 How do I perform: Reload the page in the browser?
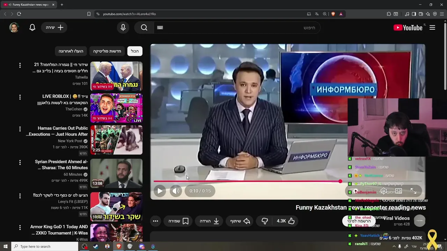19,14
